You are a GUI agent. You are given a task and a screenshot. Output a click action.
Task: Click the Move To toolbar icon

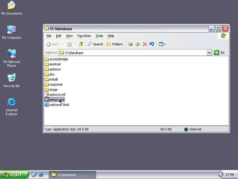pos(130,44)
